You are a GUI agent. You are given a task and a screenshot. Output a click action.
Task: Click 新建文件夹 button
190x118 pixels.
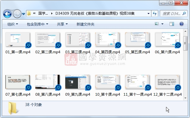pos(85,24)
